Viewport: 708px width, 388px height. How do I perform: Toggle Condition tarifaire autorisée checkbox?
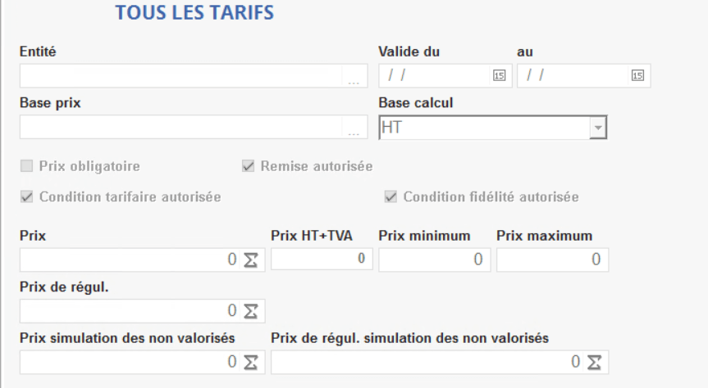[x=25, y=196]
